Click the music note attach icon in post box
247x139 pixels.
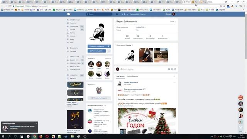click(175, 69)
